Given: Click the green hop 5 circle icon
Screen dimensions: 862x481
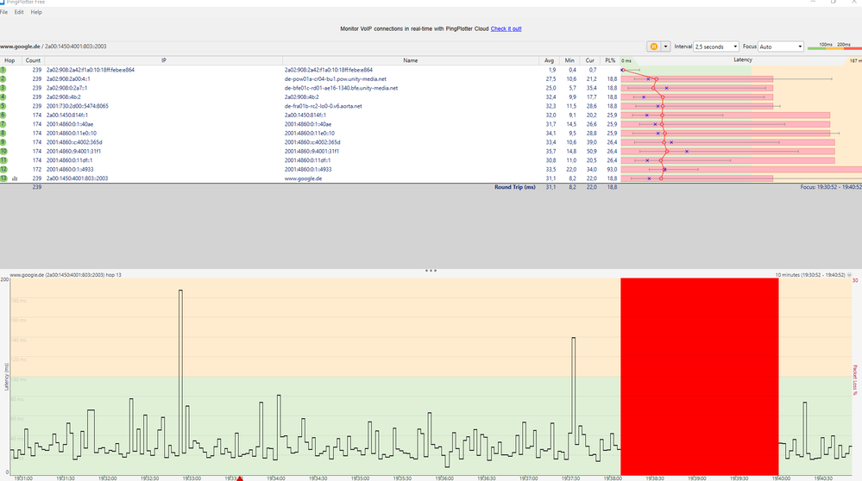Looking at the screenshot, I should coord(3,106).
